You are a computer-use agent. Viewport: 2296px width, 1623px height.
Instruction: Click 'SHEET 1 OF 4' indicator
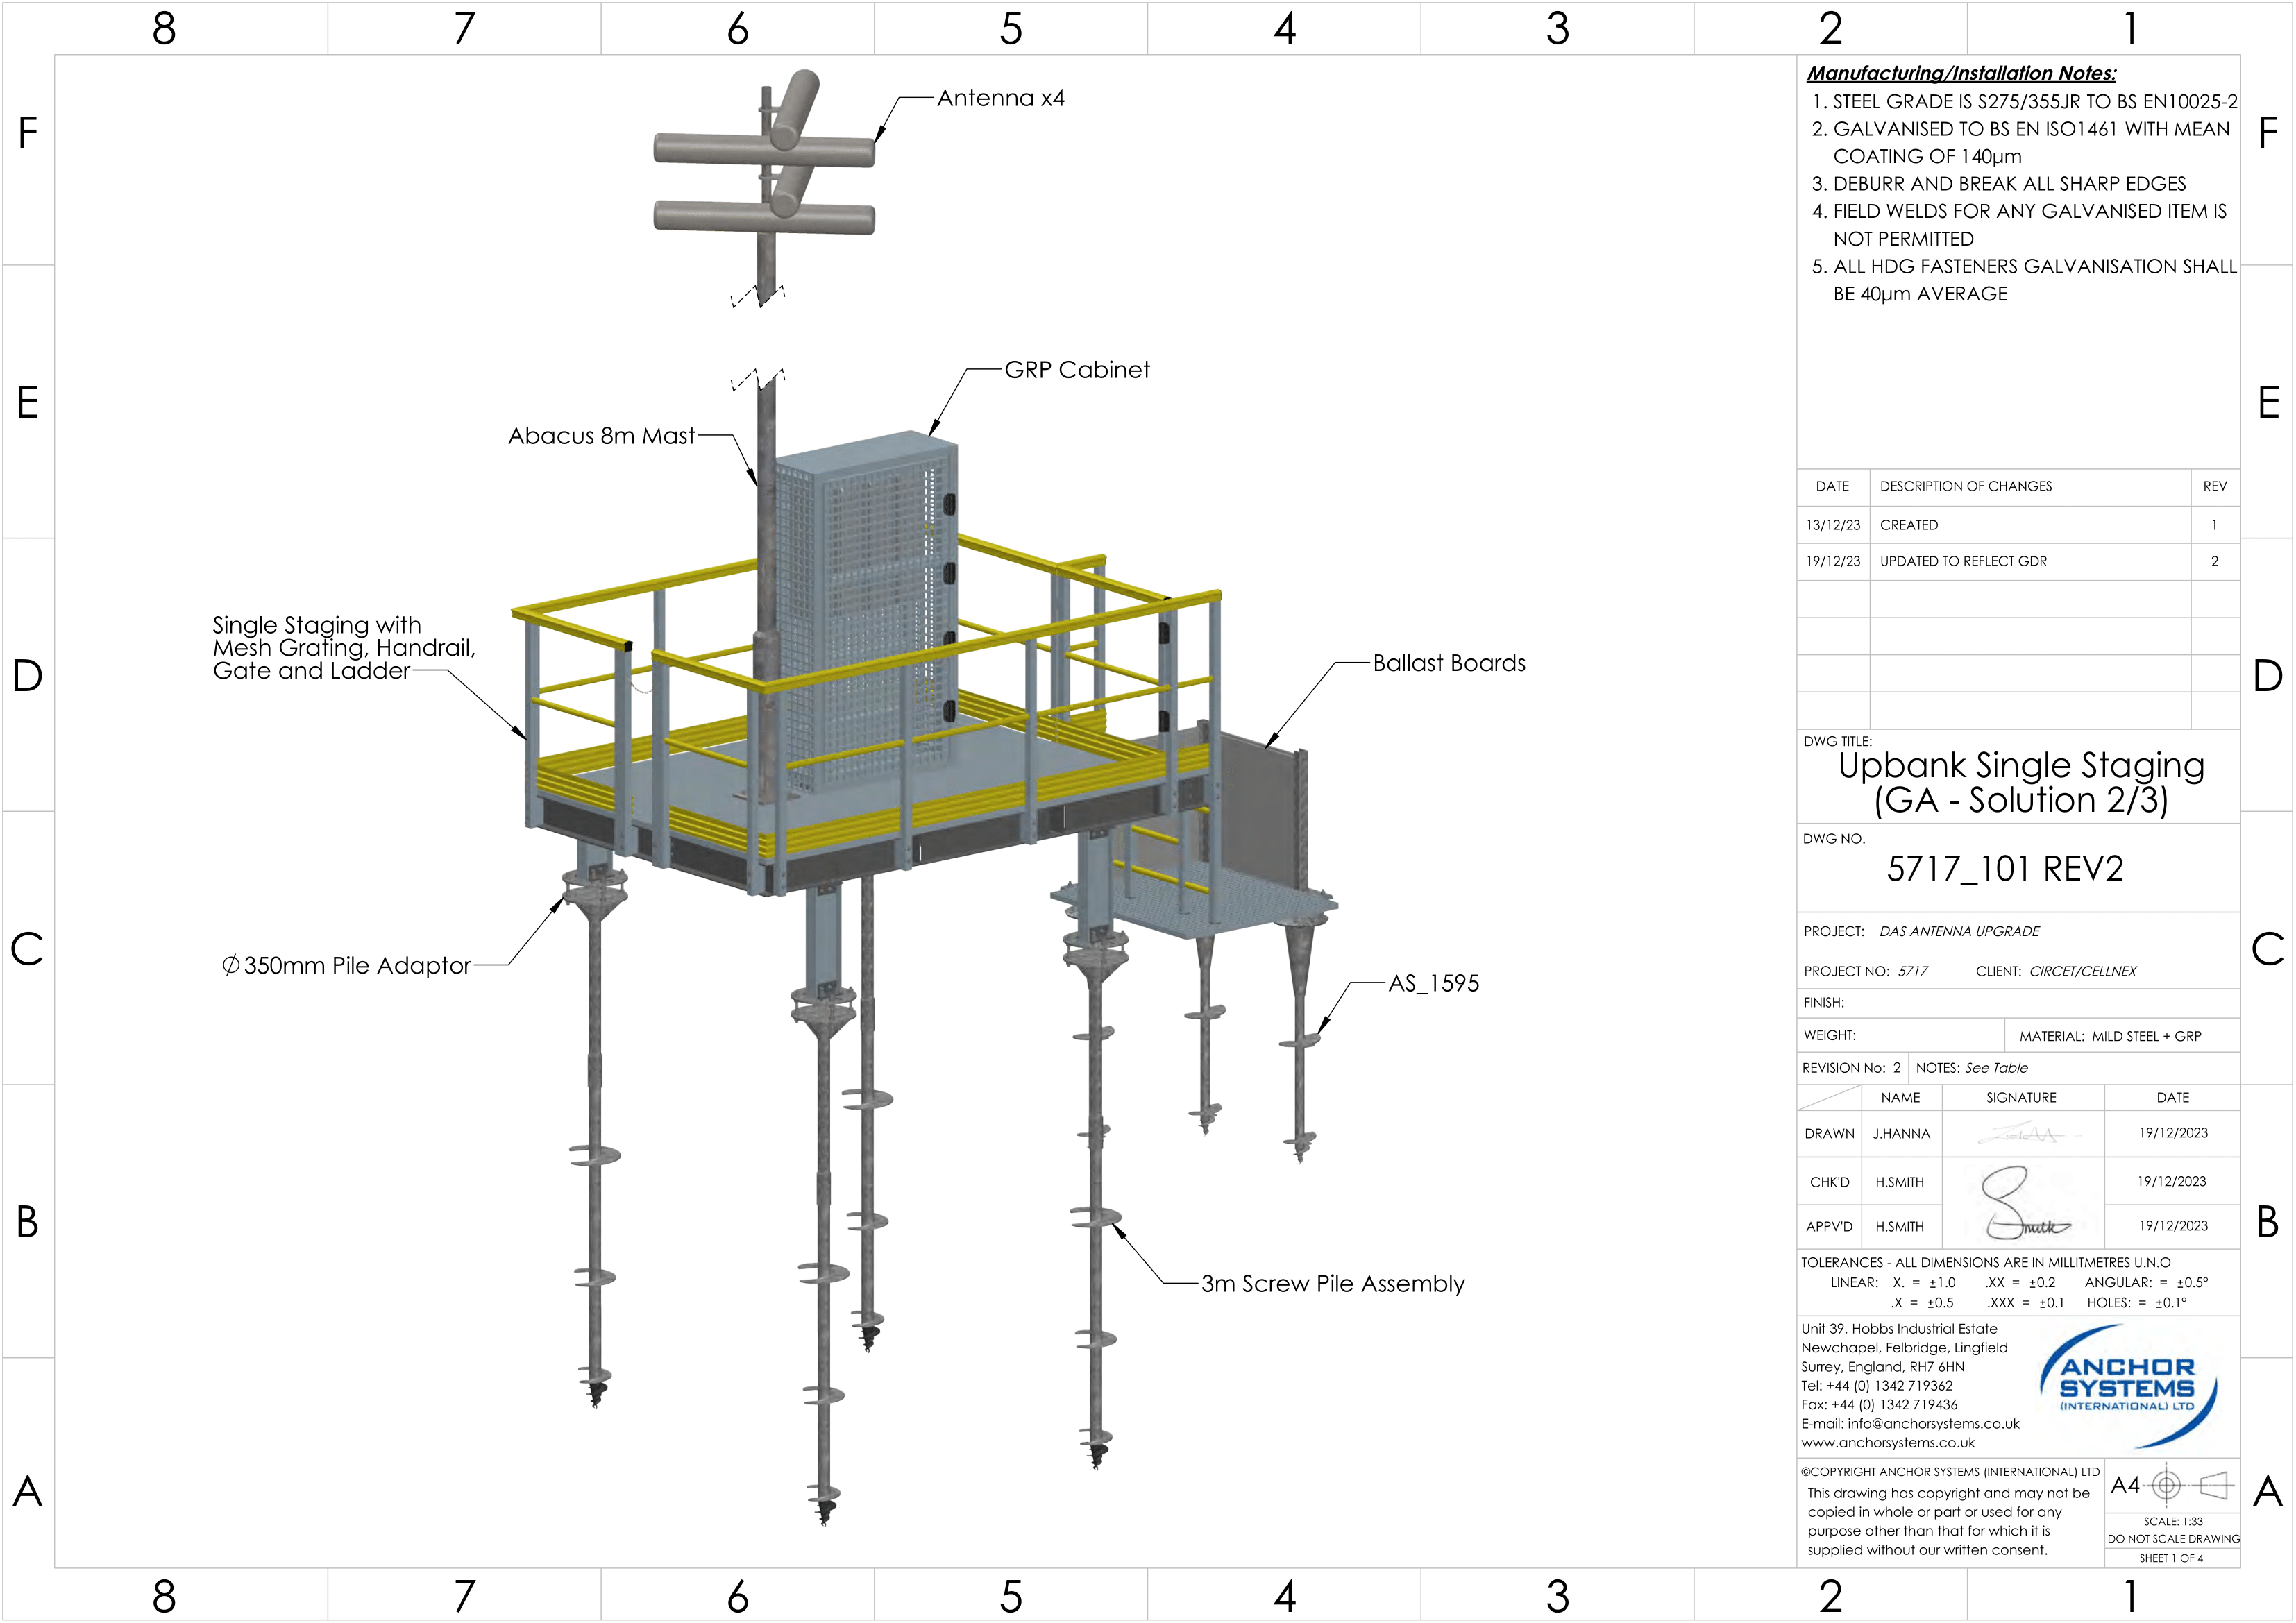[2171, 1559]
